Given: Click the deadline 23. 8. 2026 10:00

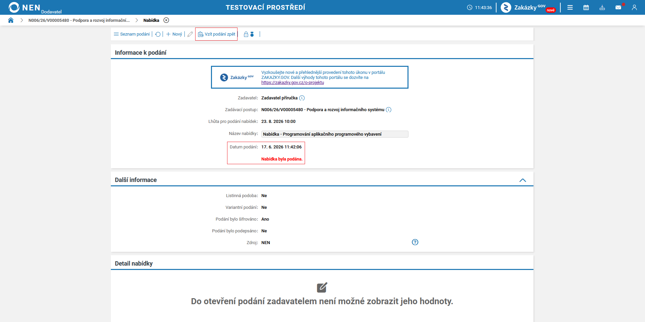Looking at the screenshot, I should (278, 122).
